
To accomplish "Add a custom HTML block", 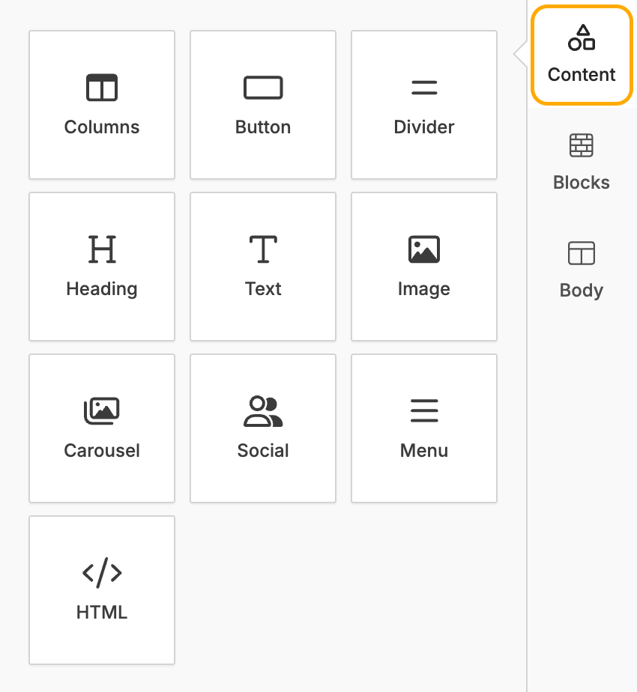I will click(102, 589).
